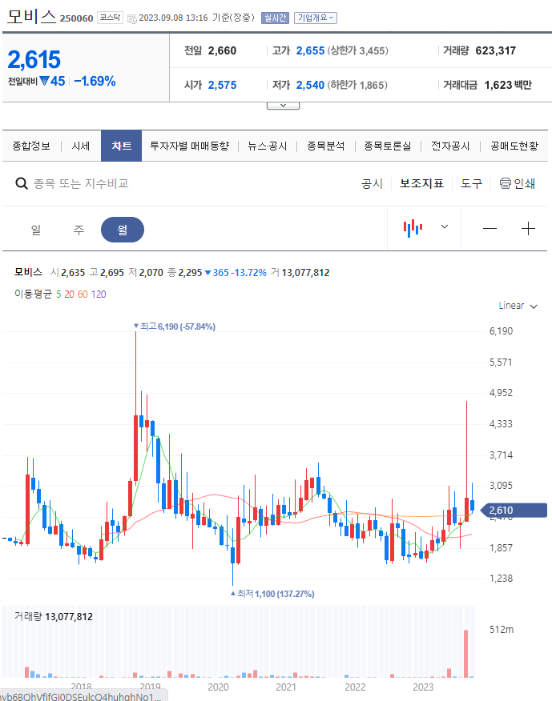Click the 보조지표 indicators button
The image size is (552, 701).
421,183
